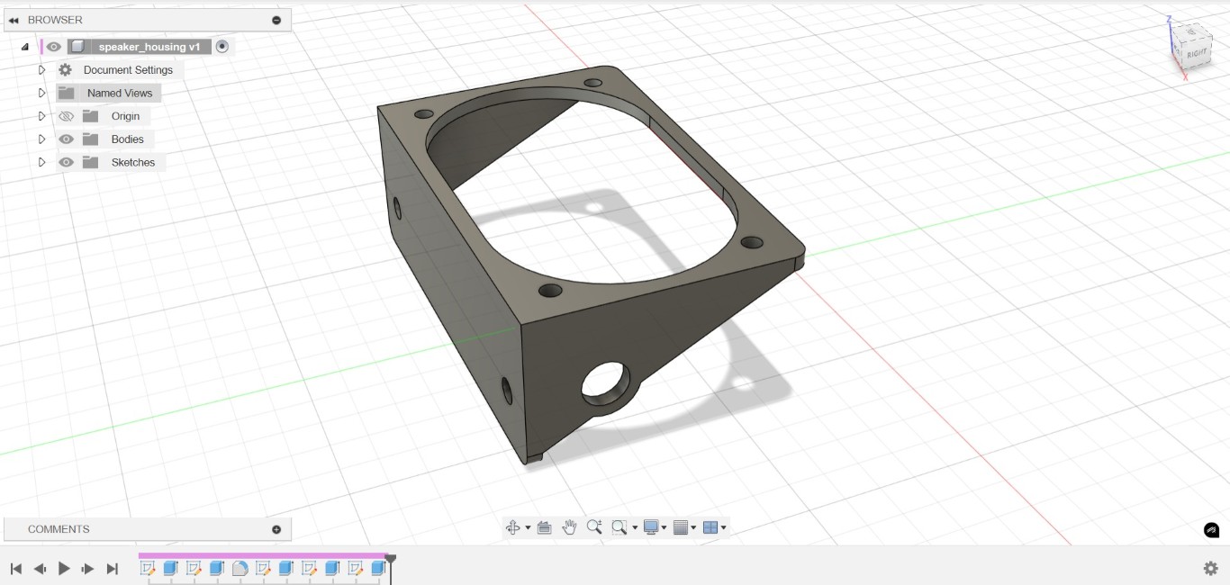Select Named Views in browser tree
The height and width of the screenshot is (585, 1230).
tap(120, 93)
